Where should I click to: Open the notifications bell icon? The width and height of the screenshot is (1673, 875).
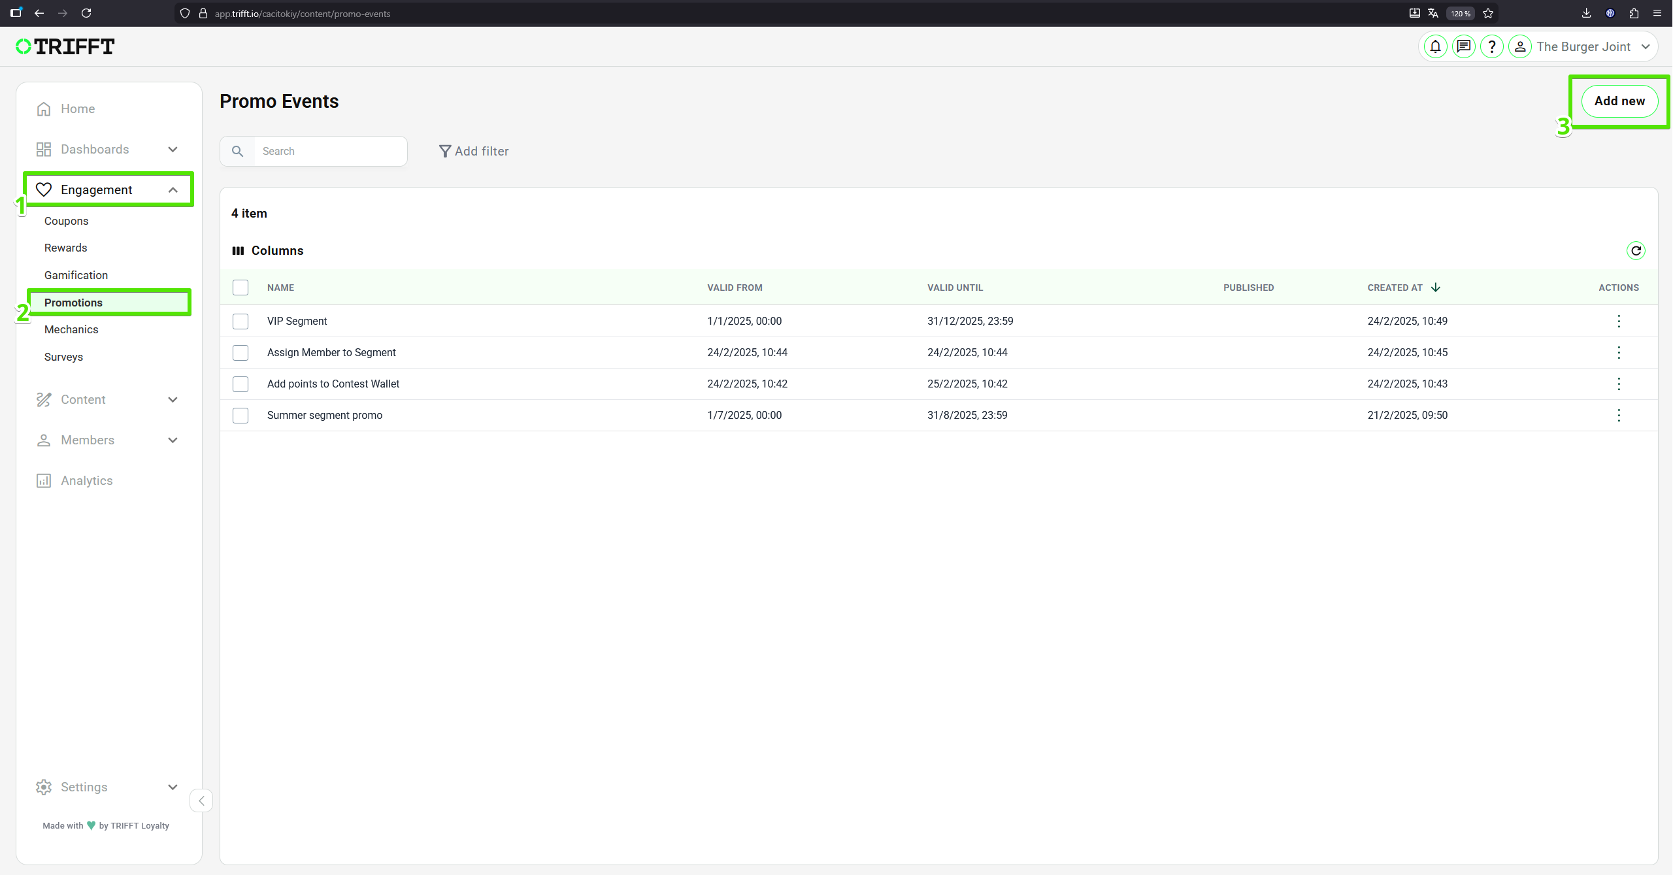(1435, 46)
